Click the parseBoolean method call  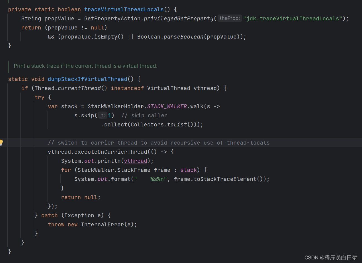click(184, 37)
